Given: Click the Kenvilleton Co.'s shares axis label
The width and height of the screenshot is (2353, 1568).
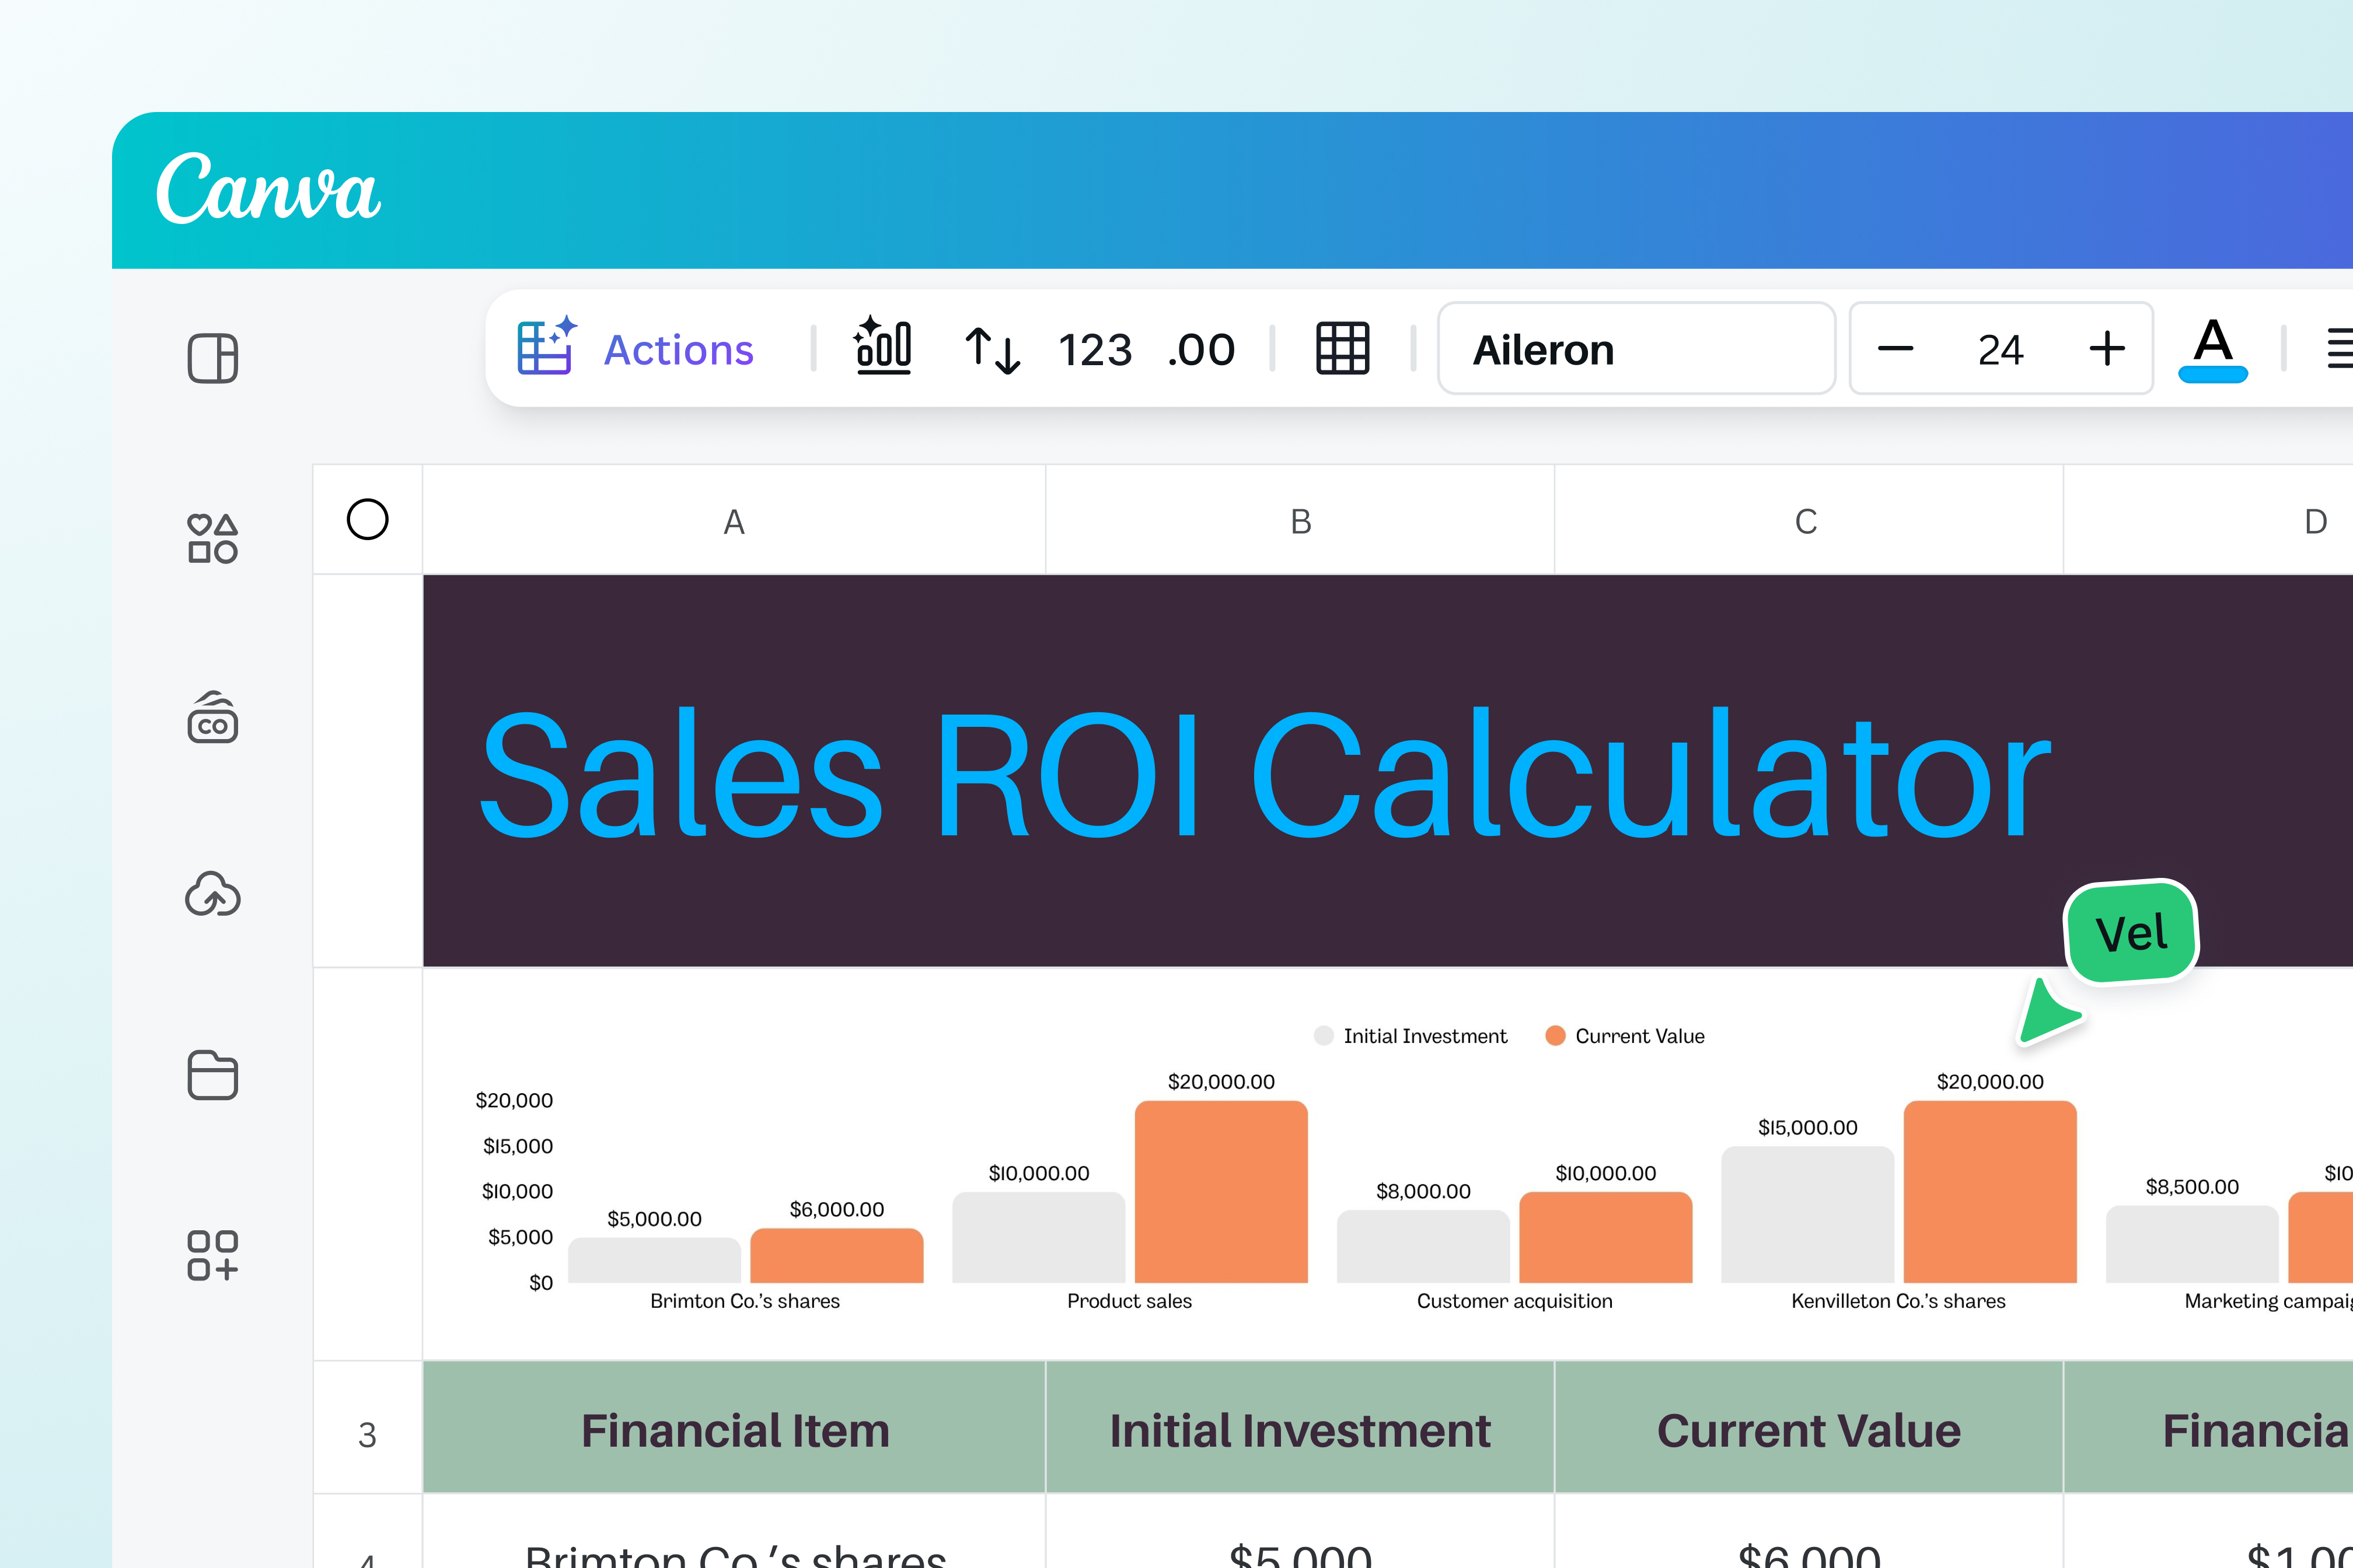Looking at the screenshot, I should [x=1898, y=1301].
